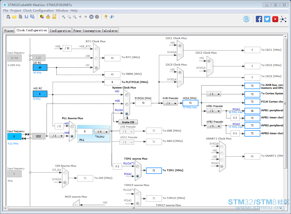Open the AHB Prescaler dropdown
The width and height of the screenshot is (291, 214).
tap(170, 103)
